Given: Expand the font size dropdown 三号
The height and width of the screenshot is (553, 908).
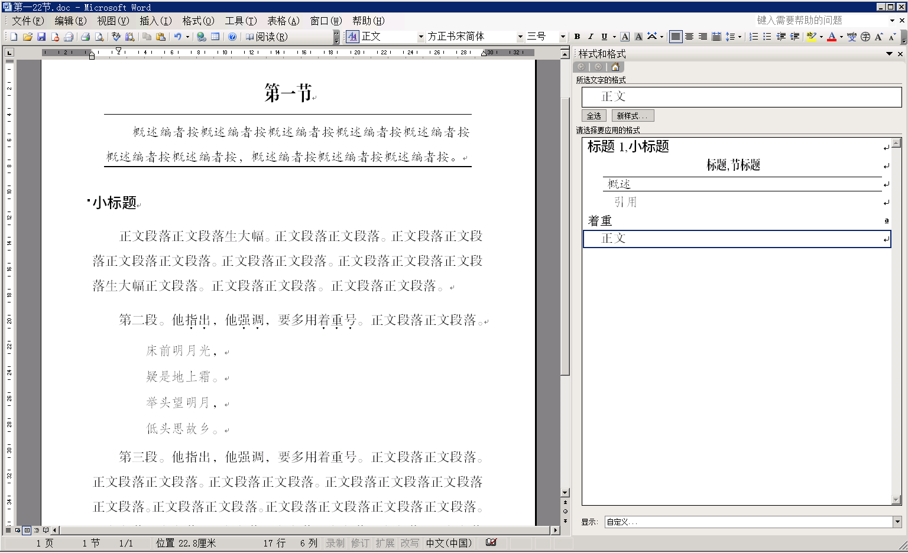Looking at the screenshot, I should point(563,37).
